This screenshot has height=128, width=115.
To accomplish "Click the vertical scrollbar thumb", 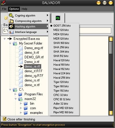I will coord(111,48).
